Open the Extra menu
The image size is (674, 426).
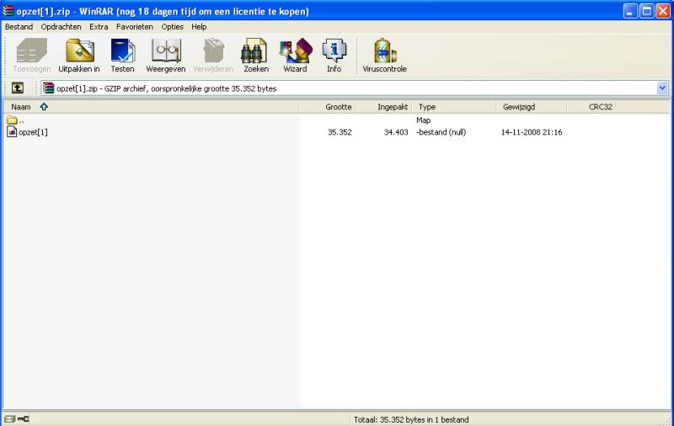point(99,27)
